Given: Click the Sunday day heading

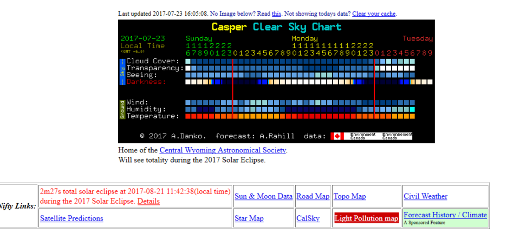Looking at the screenshot, I should (x=199, y=38).
